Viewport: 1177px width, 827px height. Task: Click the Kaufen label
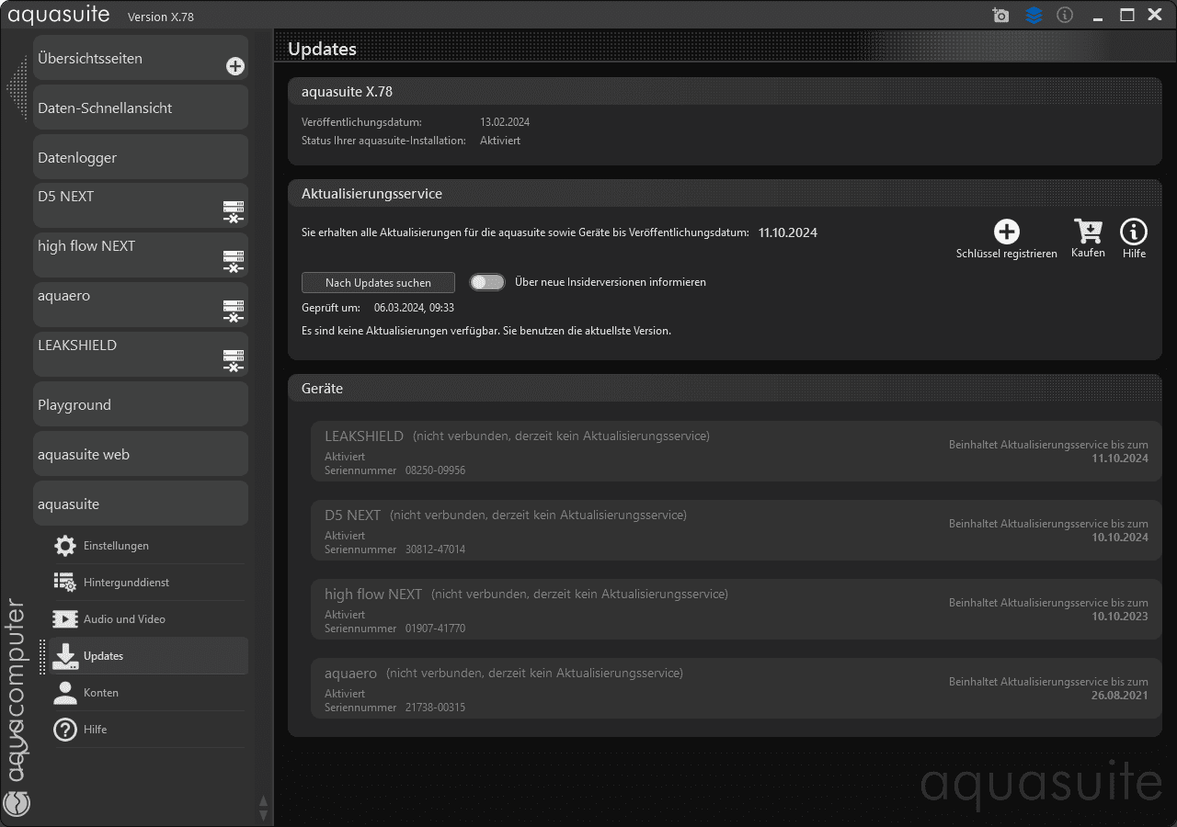click(x=1088, y=253)
